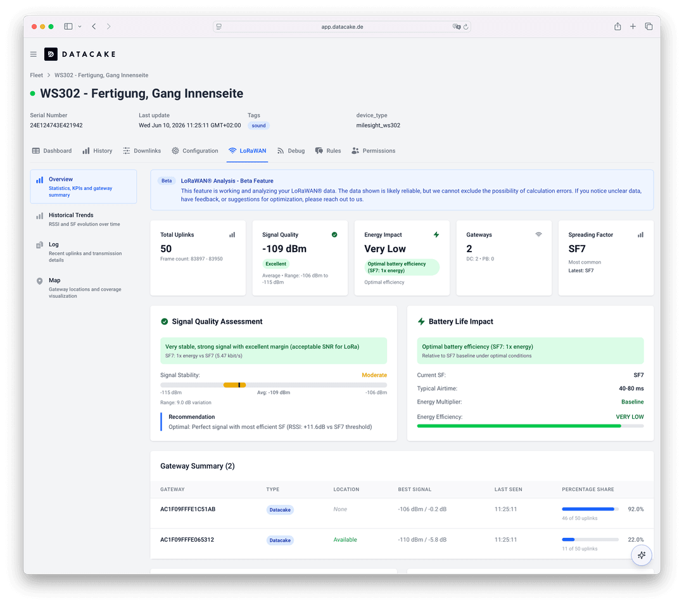Open Historical Trends in the side menu
The image size is (684, 605).
click(84, 219)
